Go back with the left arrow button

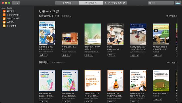coord(14,3)
